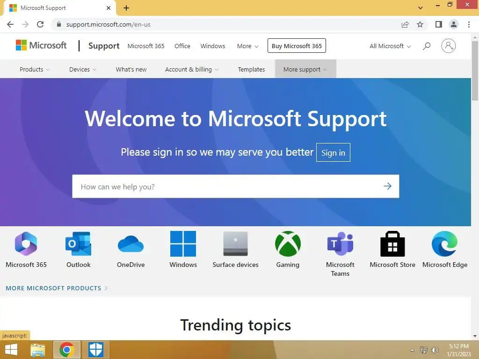Open the Xbox Gaming icon

tap(288, 244)
